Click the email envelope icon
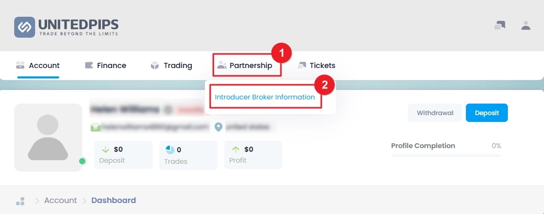 (x=95, y=127)
